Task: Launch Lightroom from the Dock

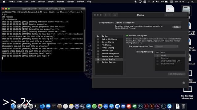Action: pos(163,106)
